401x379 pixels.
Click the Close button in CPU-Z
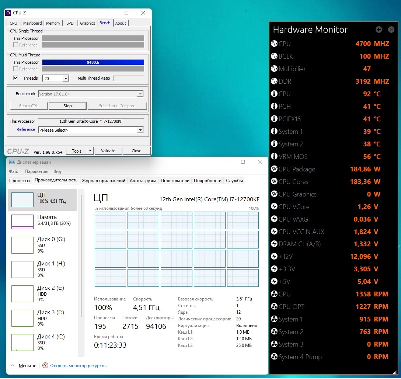136,151
